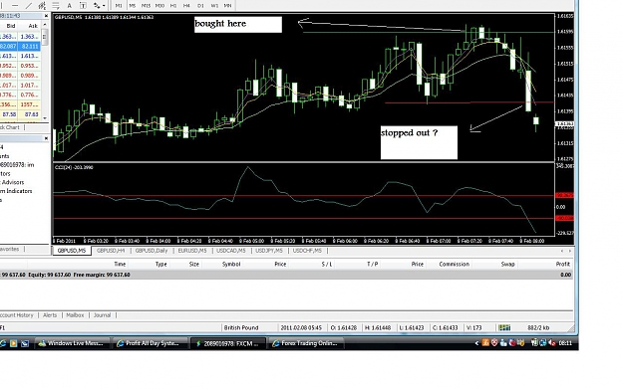Show hidden system tray icons arrow
The height and width of the screenshot is (389, 623).
(x=476, y=343)
